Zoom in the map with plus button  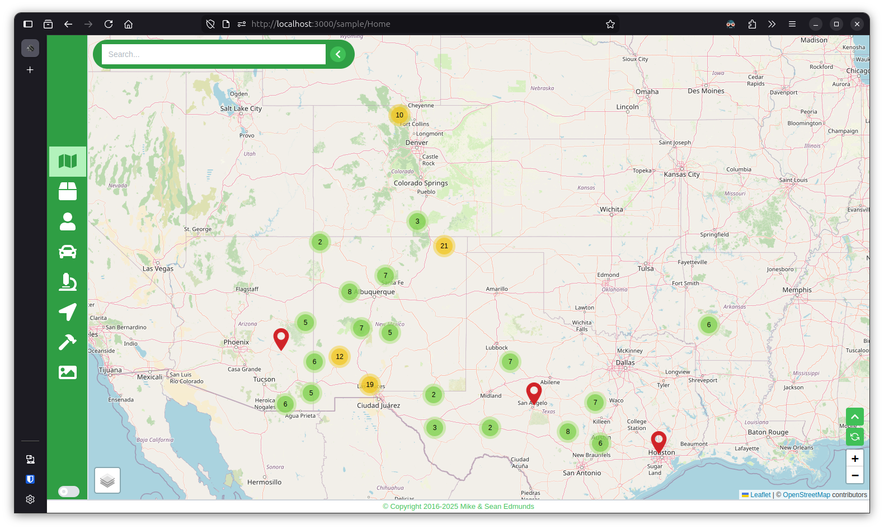[854, 459]
